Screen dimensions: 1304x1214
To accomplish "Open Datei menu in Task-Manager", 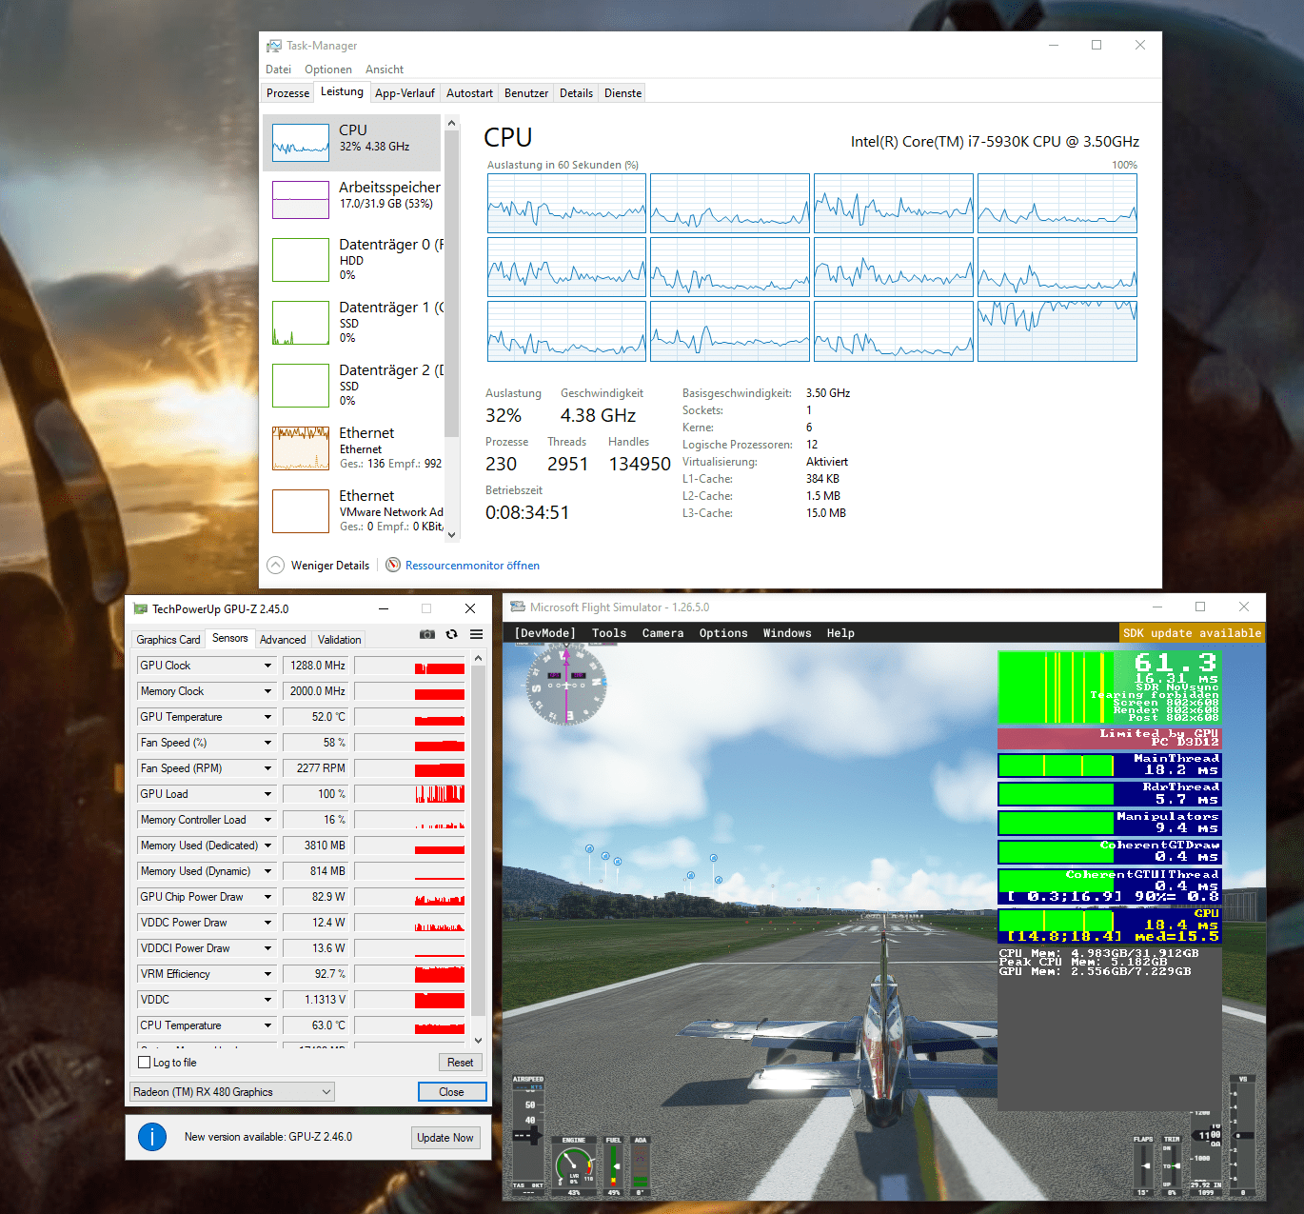I will coord(279,70).
